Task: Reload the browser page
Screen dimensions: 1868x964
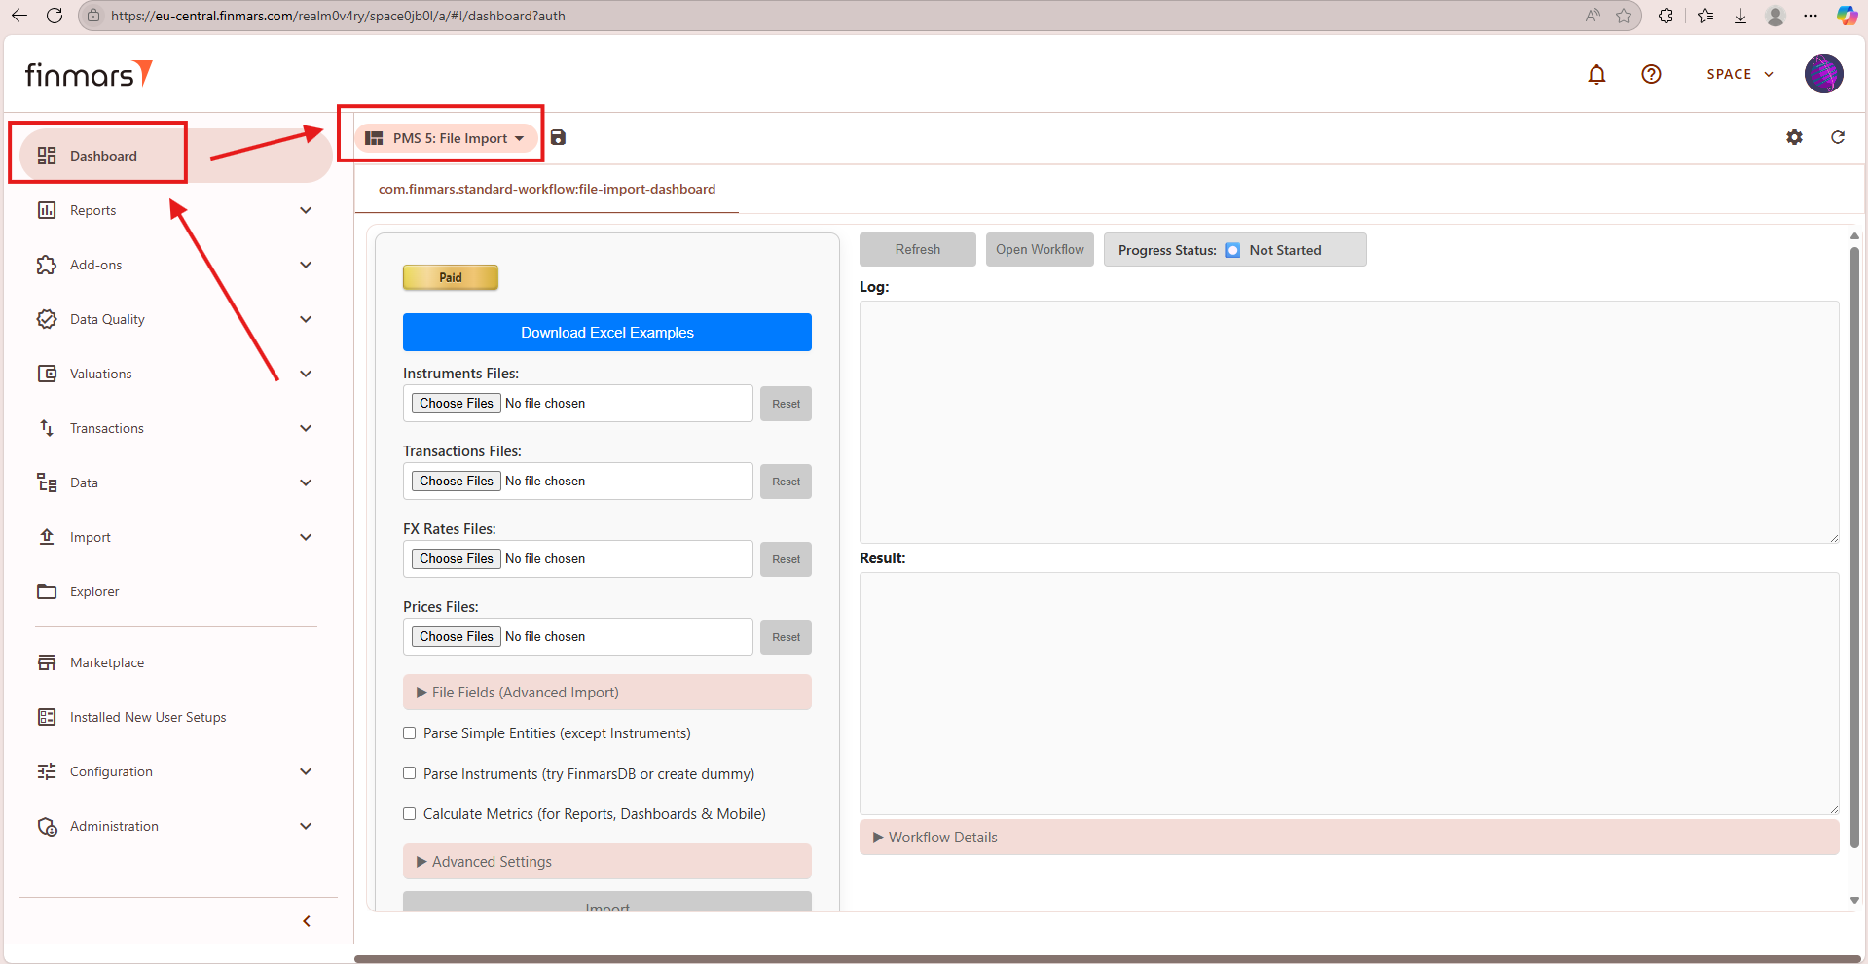Action: [x=55, y=16]
